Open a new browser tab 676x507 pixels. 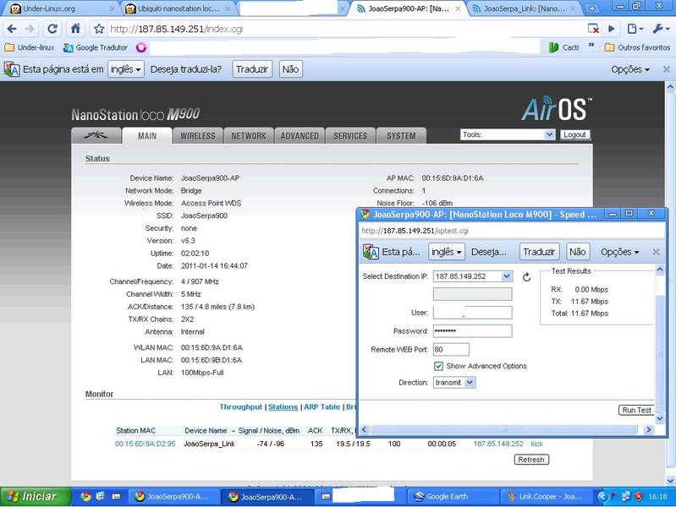[592, 8]
